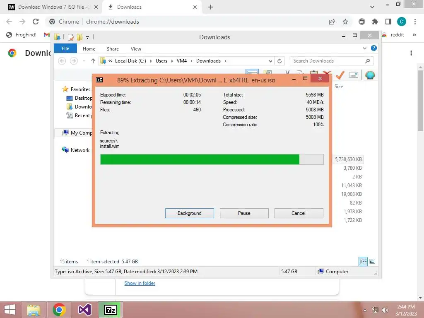Go up one folder level in Explorer
Viewport: 424px width, 318px height.
[93, 61]
